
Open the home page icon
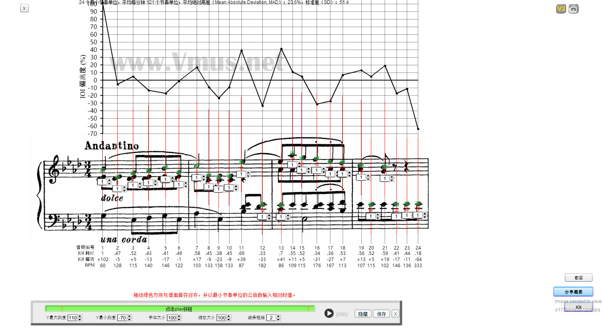tap(573, 9)
